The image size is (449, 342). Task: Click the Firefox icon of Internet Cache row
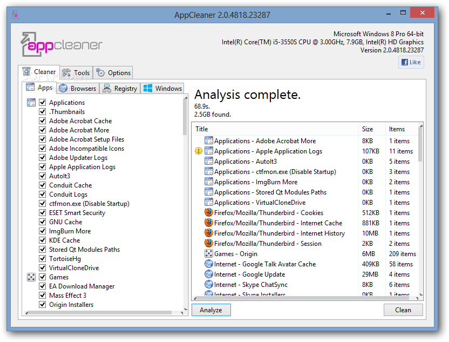coord(209,223)
